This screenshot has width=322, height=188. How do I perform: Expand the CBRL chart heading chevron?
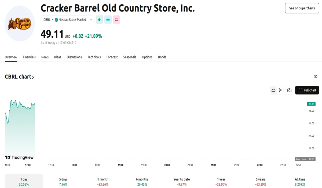tap(33, 77)
